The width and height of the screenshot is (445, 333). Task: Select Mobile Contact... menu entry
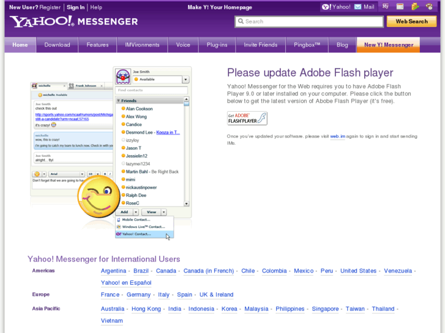[x=144, y=219]
